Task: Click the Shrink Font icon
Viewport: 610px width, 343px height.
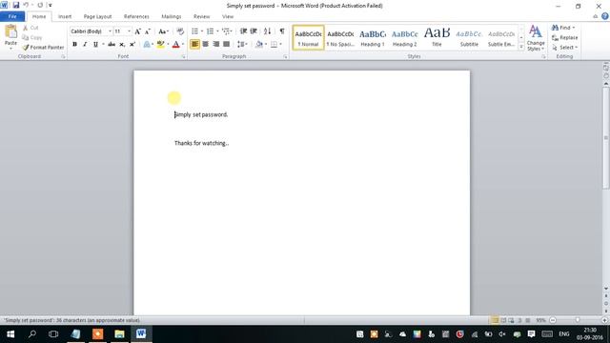Action: [x=148, y=31]
